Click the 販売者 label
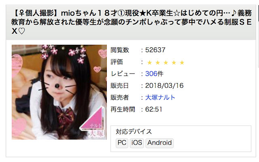The height and width of the screenshot is (162, 259). click(x=120, y=97)
